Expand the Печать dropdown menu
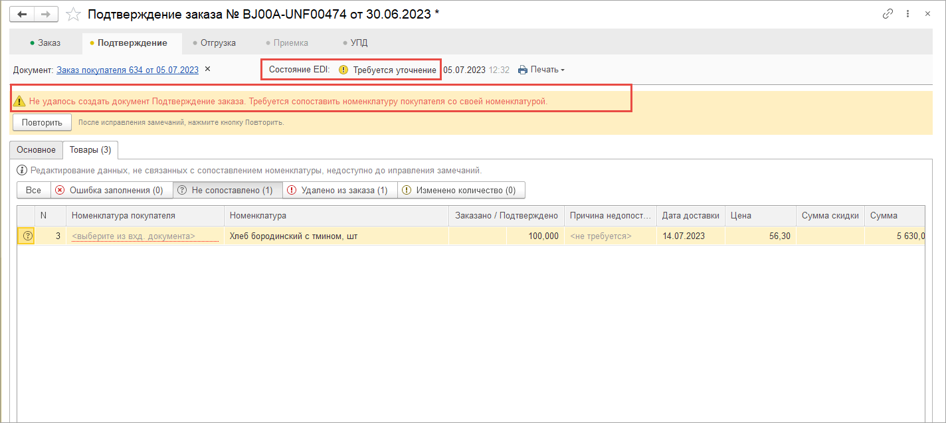This screenshot has height=423, width=946. 541,70
